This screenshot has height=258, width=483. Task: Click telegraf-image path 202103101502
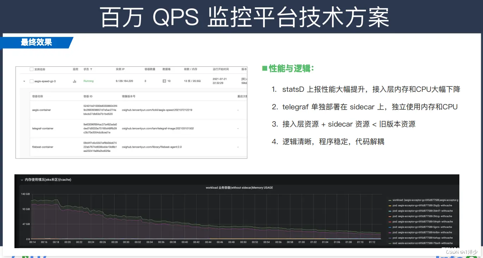coord(158,128)
